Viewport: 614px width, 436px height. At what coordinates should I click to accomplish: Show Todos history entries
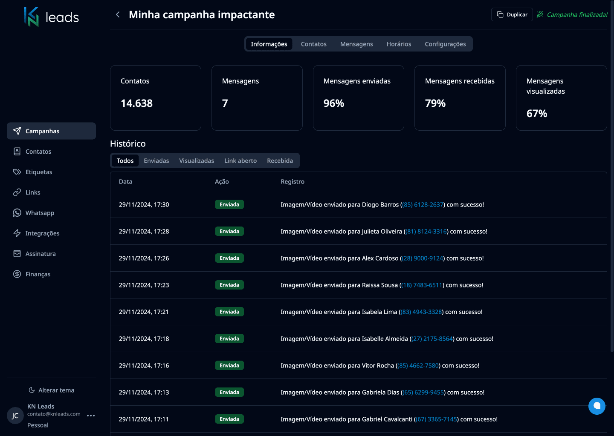point(125,161)
